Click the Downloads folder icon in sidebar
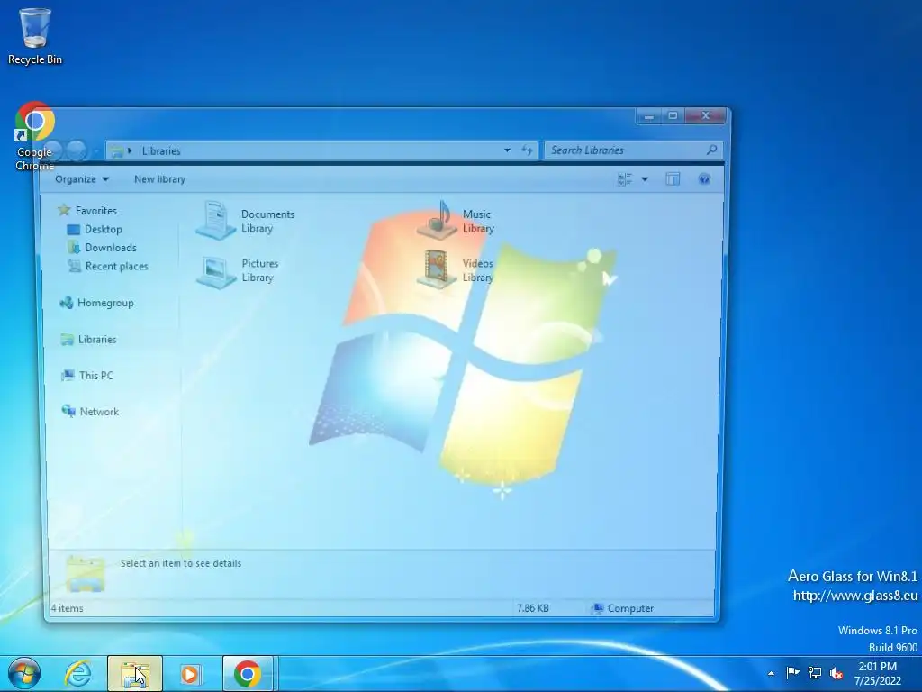This screenshot has height=692, width=922. pyautogui.click(x=74, y=248)
